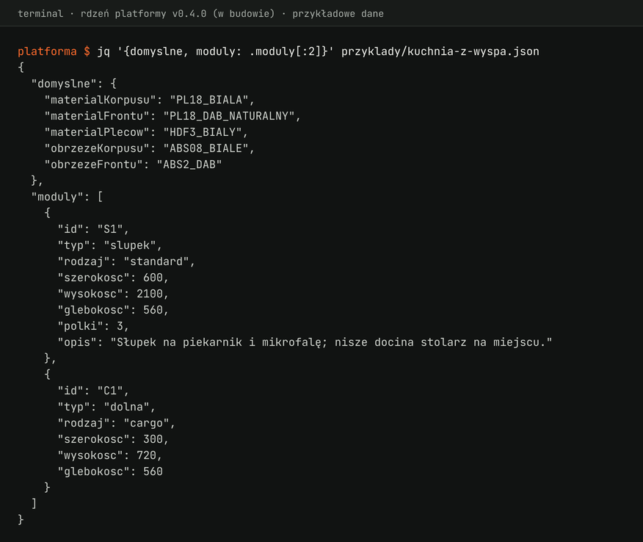The height and width of the screenshot is (542, 643).
Task: Click the "glebokosc": 560 line in module S1
Action: [113, 310]
